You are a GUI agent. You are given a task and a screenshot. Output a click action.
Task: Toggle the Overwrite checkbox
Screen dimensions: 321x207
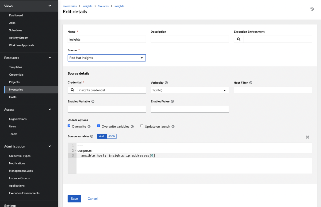[x=69, y=126]
